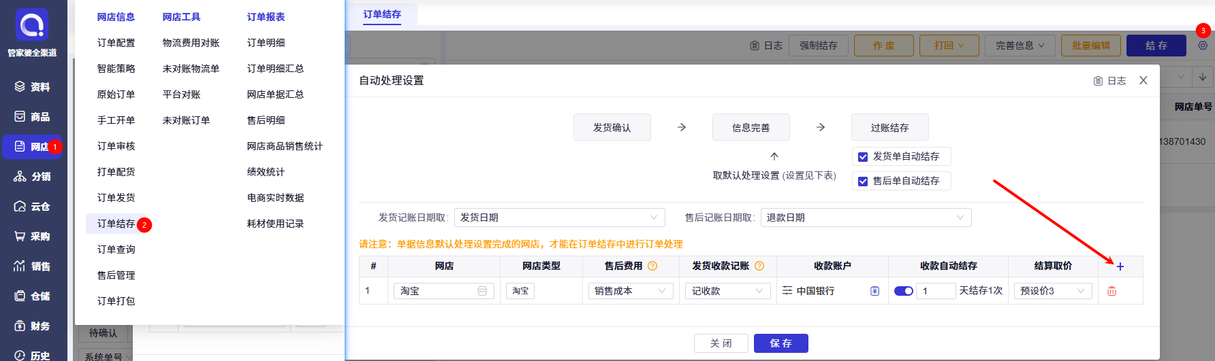The image size is (1215, 361).
Task: Add a new row with the plus icon
Action: pyautogui.click(x=1120, y=267)
